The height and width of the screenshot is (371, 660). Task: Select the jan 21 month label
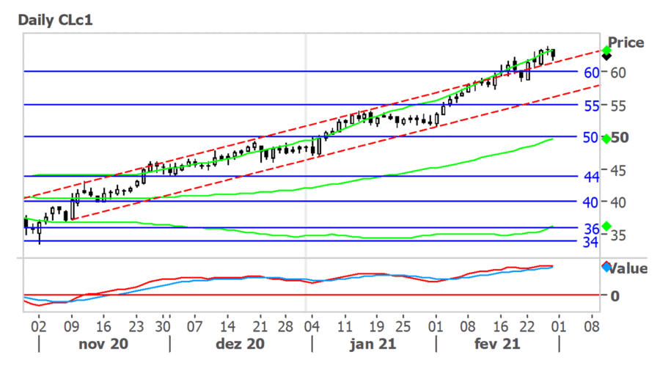(373, 344)
